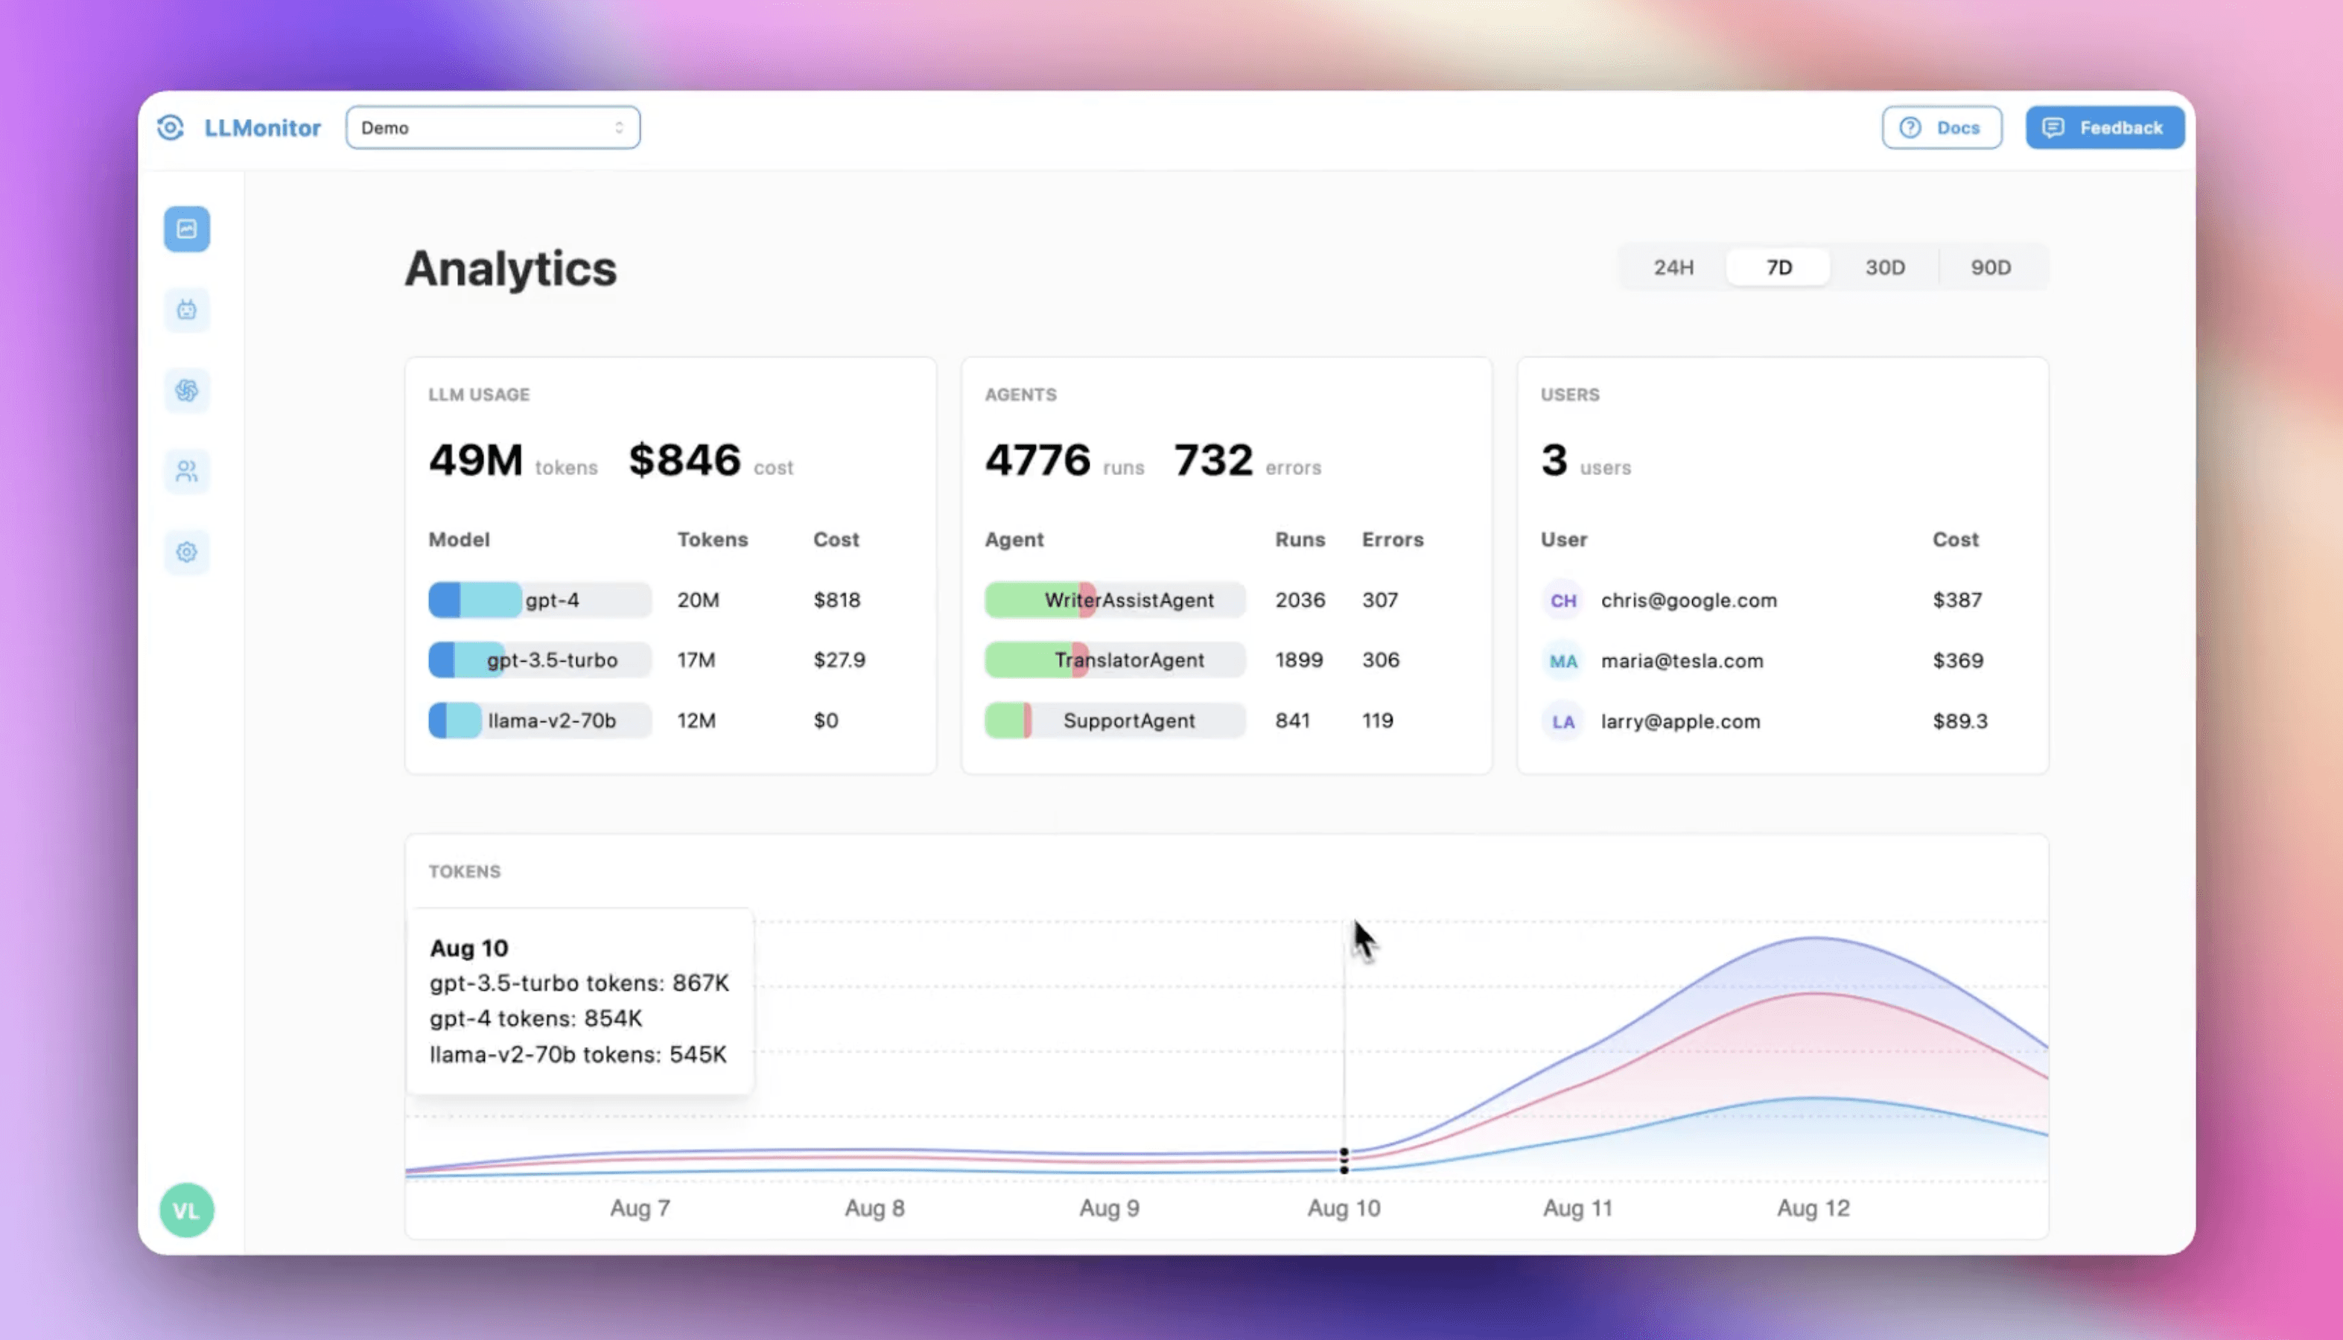The height and width of the screenshot is (1340, 2343).
Task: Click the LLMonitor logo icon
Action: point(171,127)
